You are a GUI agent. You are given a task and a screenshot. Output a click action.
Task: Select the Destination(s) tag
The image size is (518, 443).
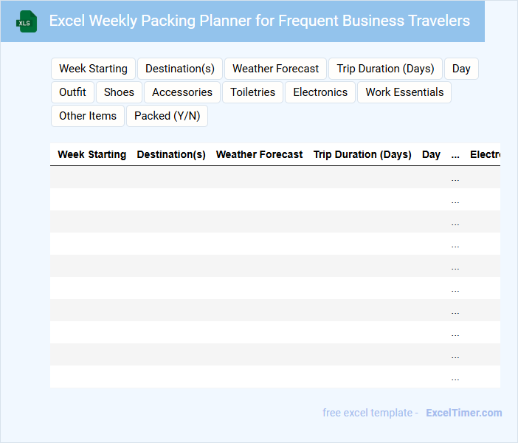pos(180,69)
